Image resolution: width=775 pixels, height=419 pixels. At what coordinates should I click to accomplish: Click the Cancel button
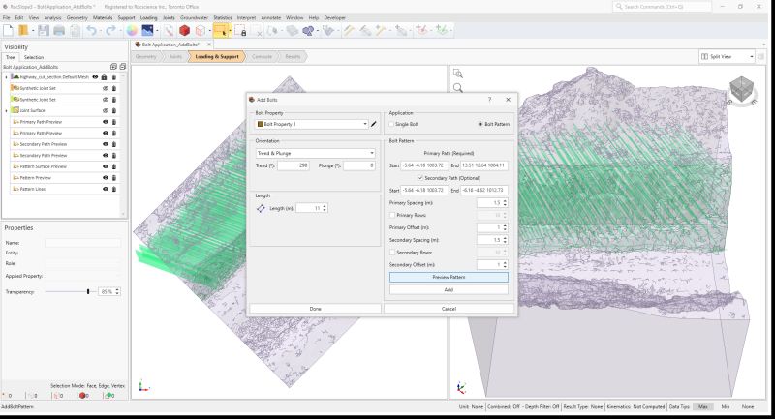[x=449, y=309]
